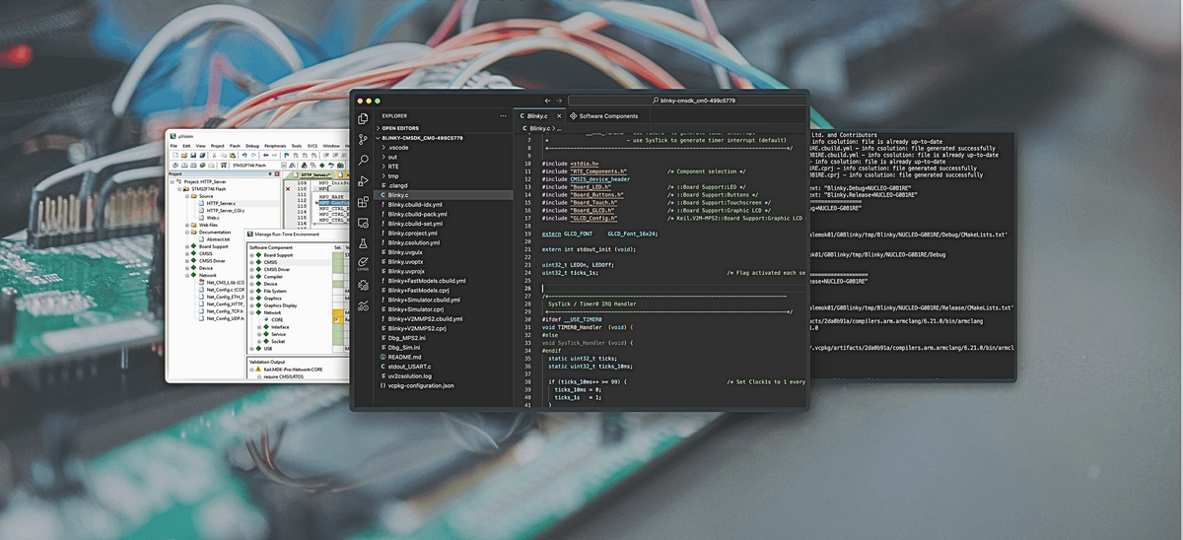Collapse the BLINKY-CMSDK_CM0 workspace folder section
Image resolution: width=1183 pixels, height=540 pixels.
coord(431,139)
